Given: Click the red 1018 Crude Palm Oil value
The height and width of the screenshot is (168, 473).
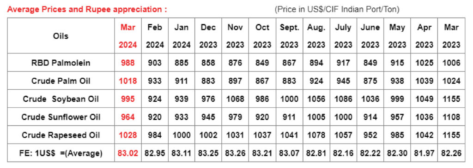Looking at the screenshot, I should point(128,81).
